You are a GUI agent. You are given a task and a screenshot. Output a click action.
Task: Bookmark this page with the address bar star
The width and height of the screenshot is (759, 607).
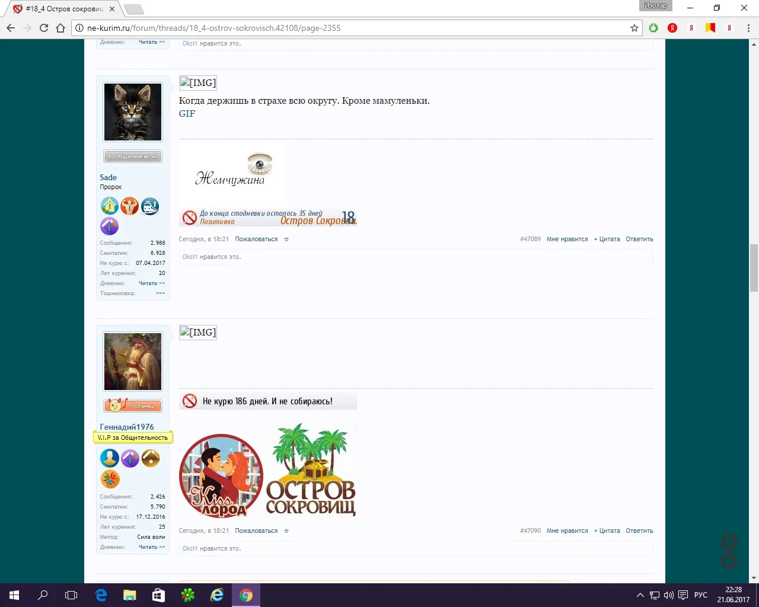point(634,28)
